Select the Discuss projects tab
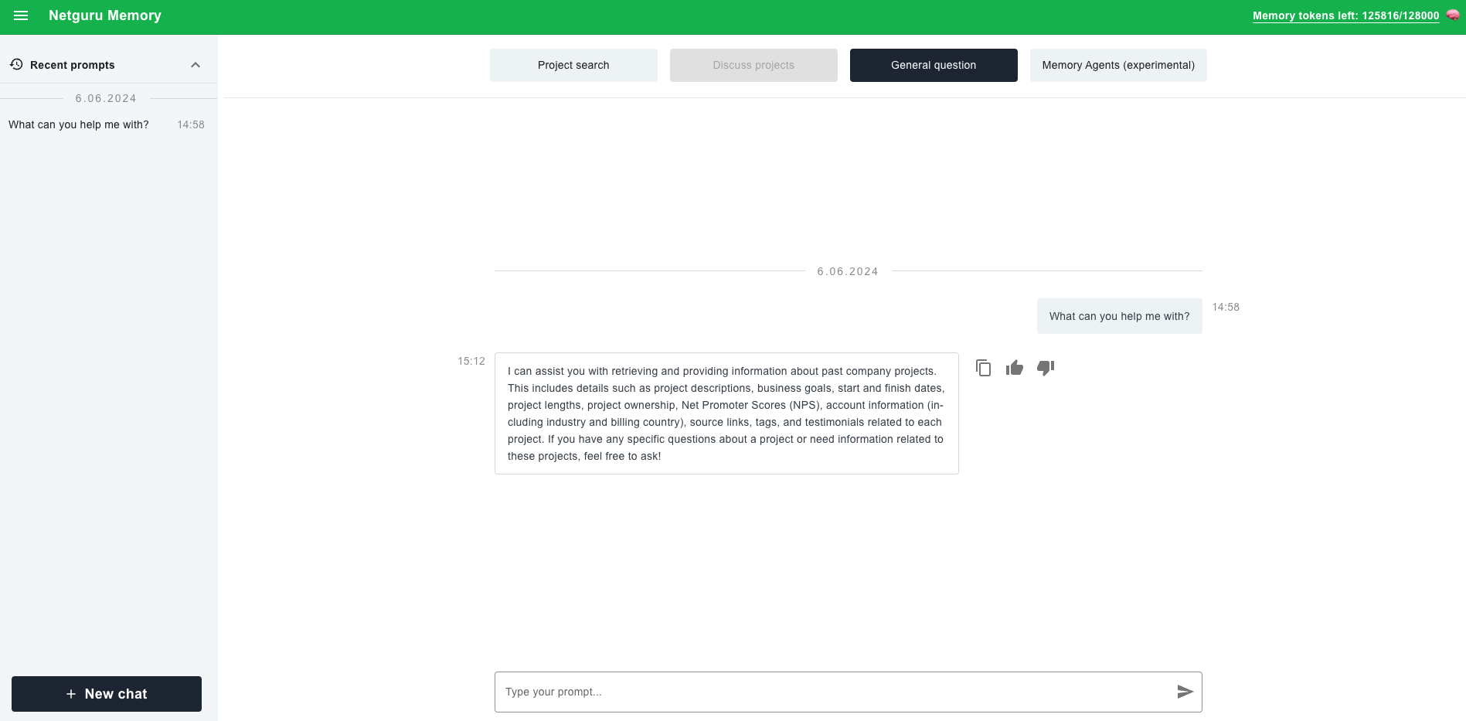 [x=753, y=65]
